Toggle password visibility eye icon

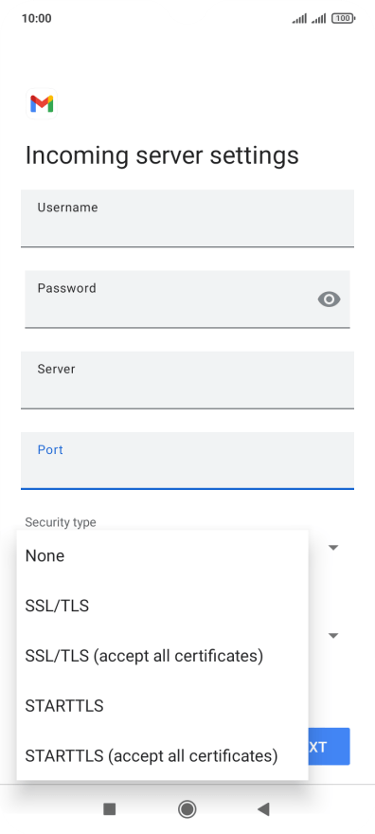[329, 299]
